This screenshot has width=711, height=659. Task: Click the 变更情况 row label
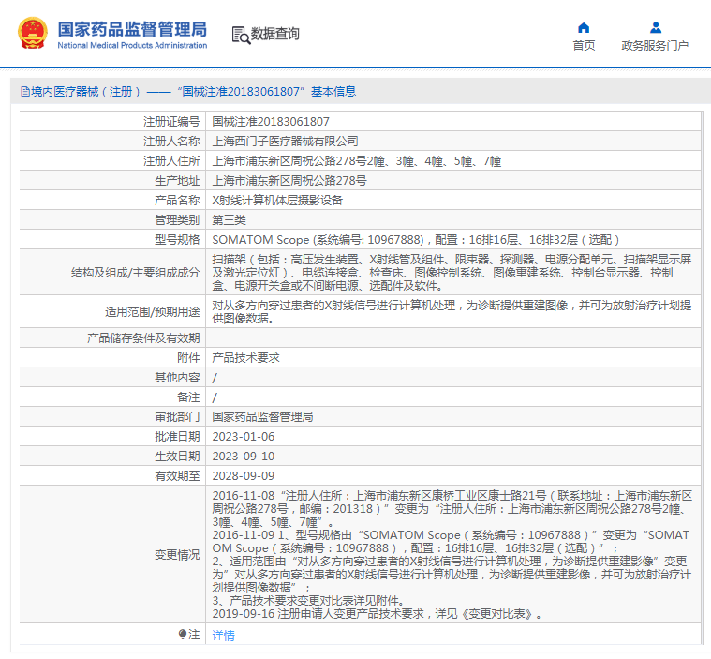pos(177,555)
